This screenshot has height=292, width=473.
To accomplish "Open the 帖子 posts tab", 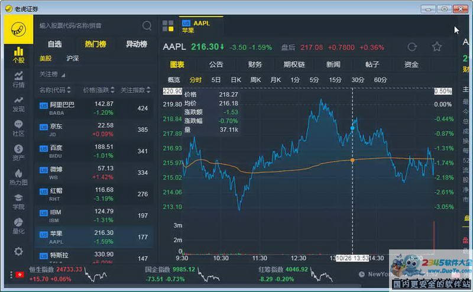I will [x=372, y=64].
